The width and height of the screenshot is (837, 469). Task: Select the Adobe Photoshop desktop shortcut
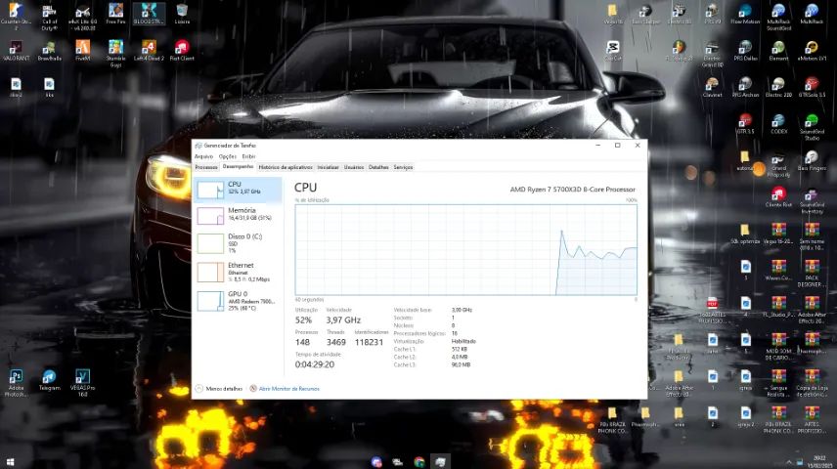pos(16,383)
